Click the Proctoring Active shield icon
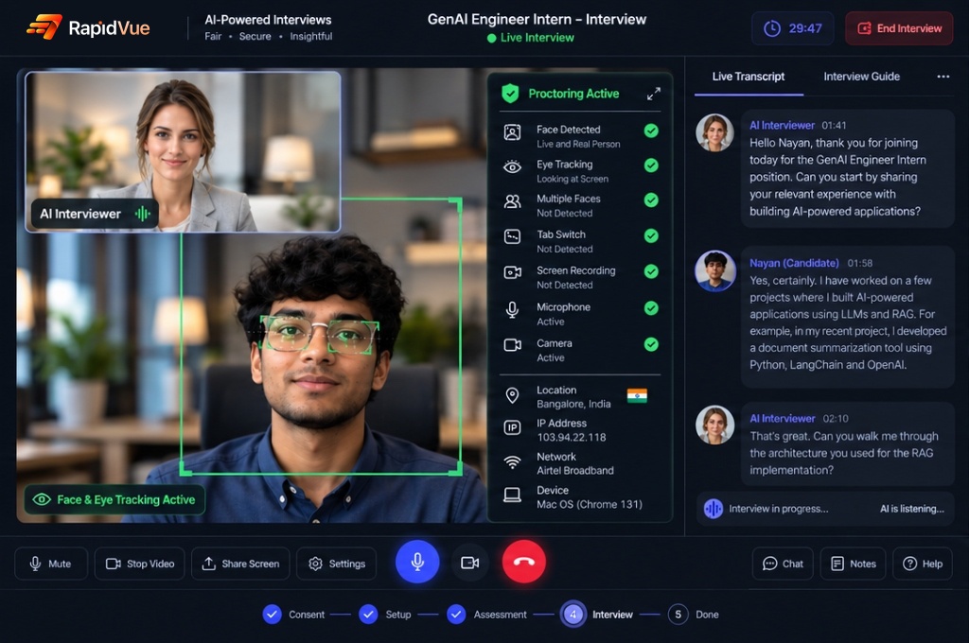969x643 pixels. (x=510, y=94)
